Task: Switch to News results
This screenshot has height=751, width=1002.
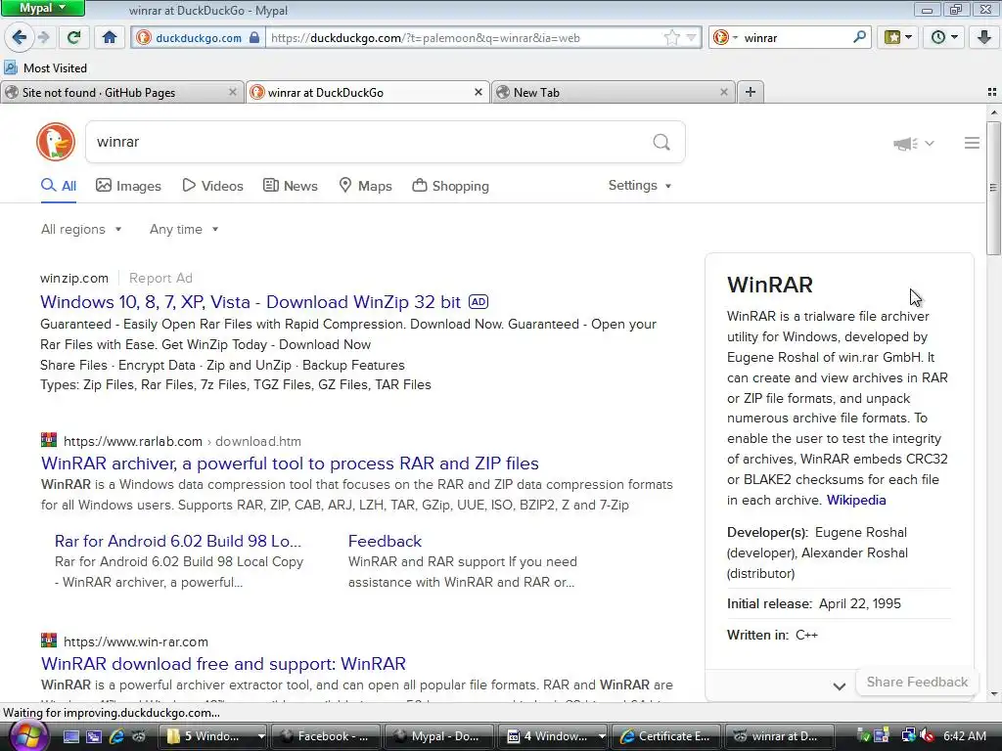Action: pyautogui.click(x=290, y=186)
